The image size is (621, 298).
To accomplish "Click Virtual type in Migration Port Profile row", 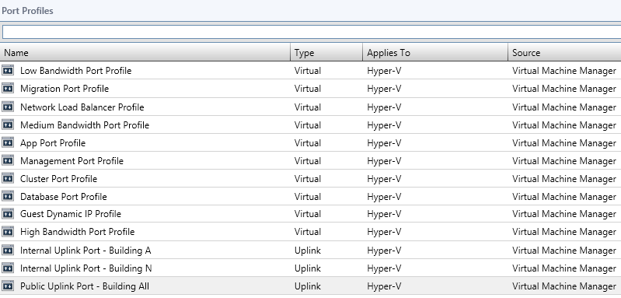I will (x=308, y=89).
